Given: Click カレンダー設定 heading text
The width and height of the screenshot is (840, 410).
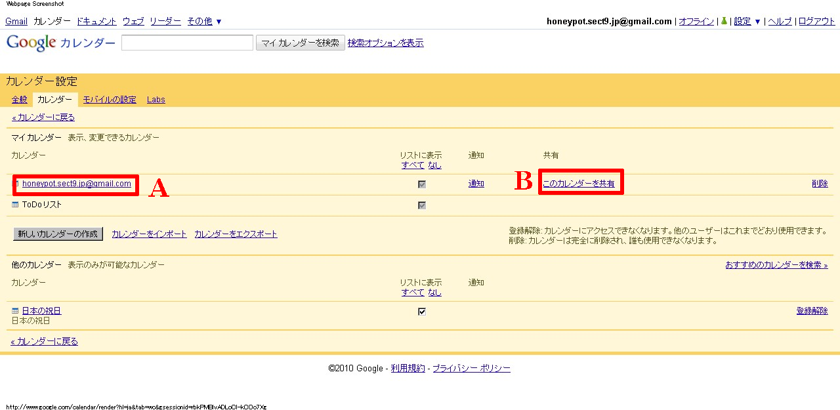Looking at the screenshot, I should [41, 81].
